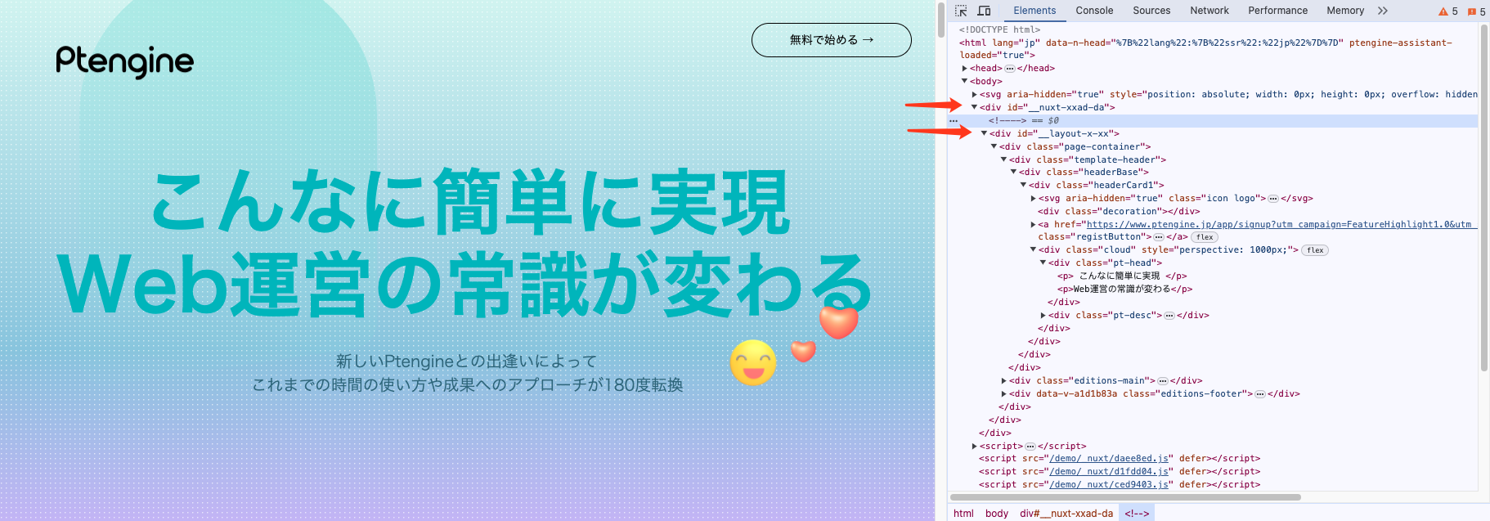Open the Network tab
This screenshot has width=1490, height=521.
tap(1209, 11)
